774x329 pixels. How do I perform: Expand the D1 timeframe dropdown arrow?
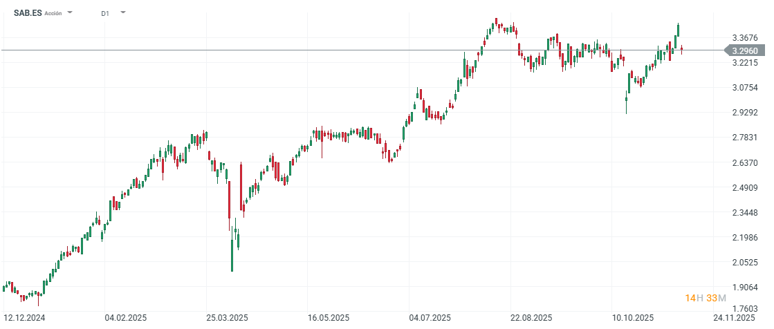point(122,12)
